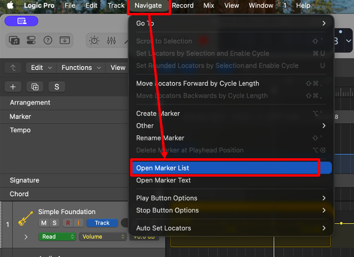This screenshot has width=354, height=257.
Task: Open the tracks area Edit dropdown
Action: (x=41, y=67)
